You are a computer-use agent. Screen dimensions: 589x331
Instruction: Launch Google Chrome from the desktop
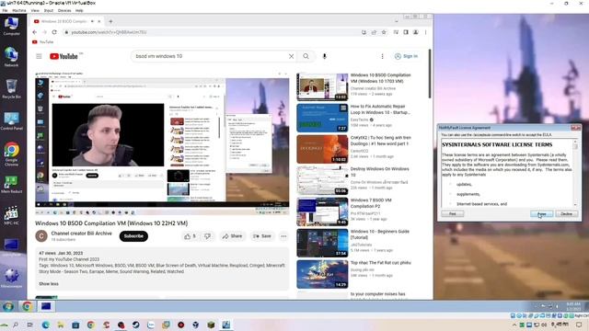pyautogui.click(x=11, y=154)
